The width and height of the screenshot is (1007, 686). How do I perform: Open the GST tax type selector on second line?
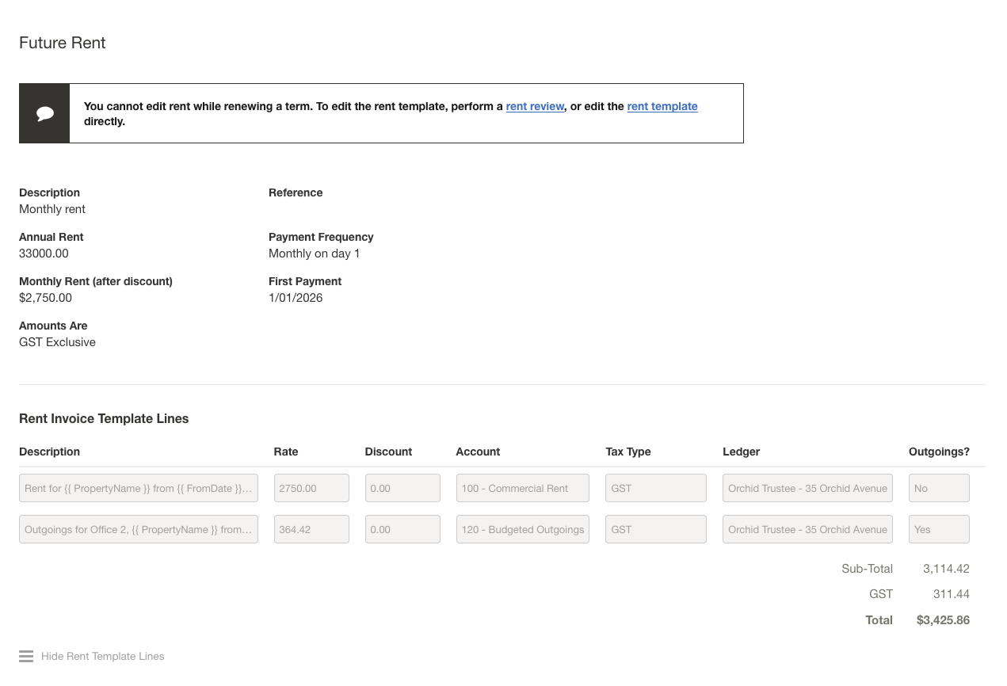click(655, 529)
